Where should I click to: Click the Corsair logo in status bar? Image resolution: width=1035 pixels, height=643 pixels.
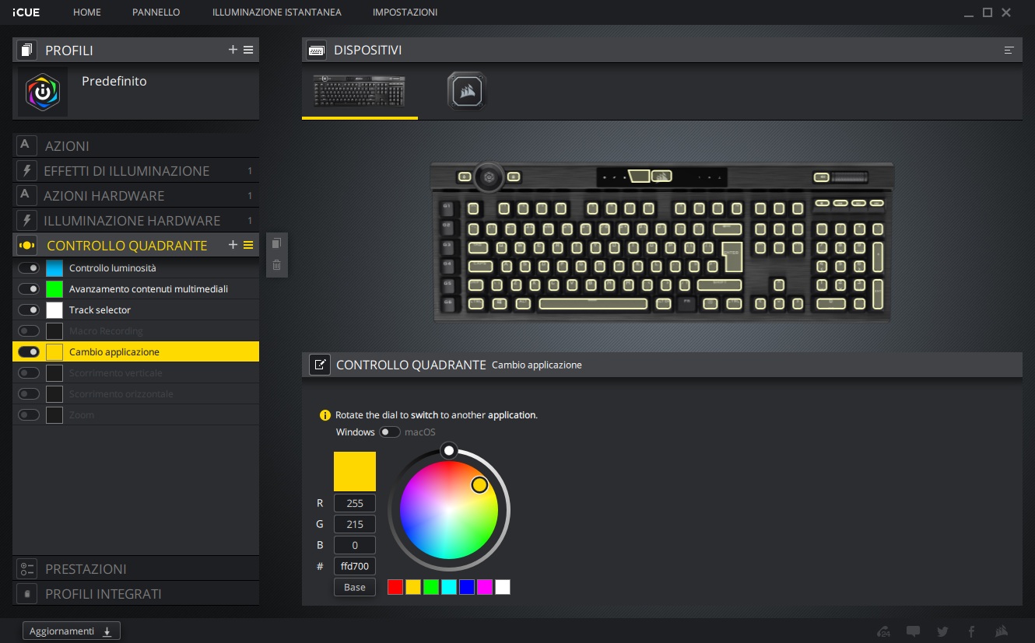pos(1002,631)
